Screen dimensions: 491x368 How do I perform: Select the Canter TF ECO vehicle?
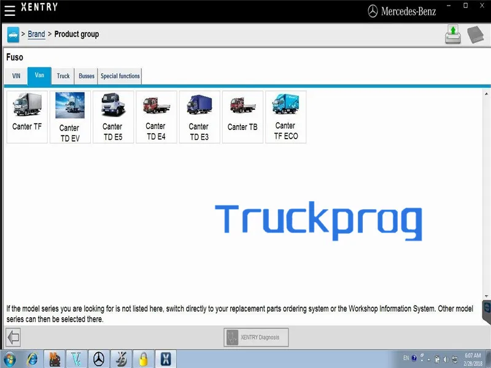[x=285, y=117]
